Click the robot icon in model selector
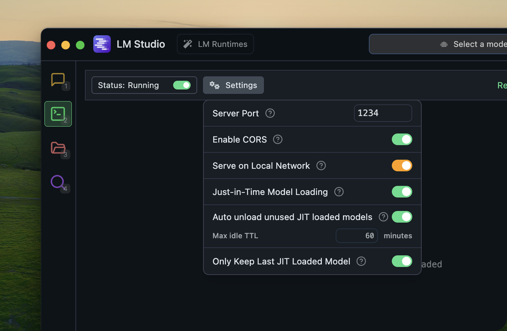 444,44
